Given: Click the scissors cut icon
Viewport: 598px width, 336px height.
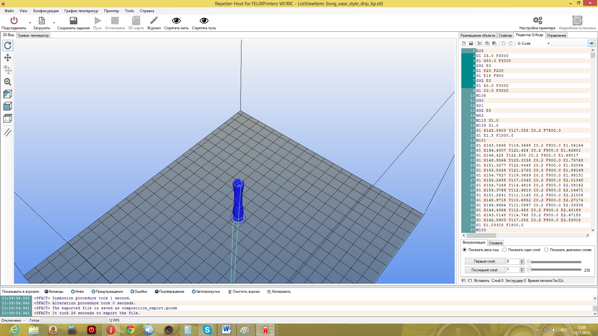Looking at the screenshot, I should click(x=480, y=44).
